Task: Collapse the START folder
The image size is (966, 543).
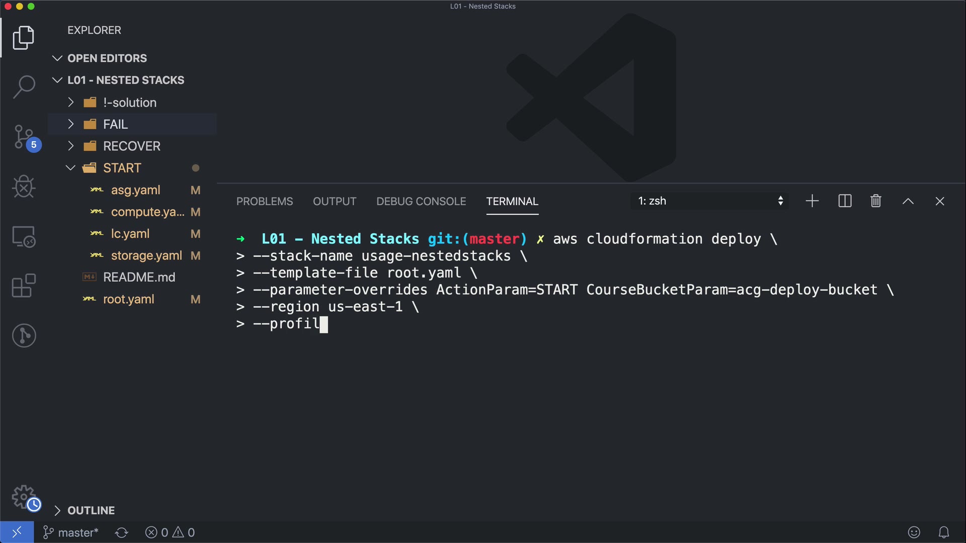Action: [x=122, y=168]
